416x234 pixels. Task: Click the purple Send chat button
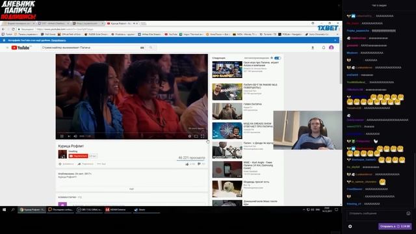point(395,226)
